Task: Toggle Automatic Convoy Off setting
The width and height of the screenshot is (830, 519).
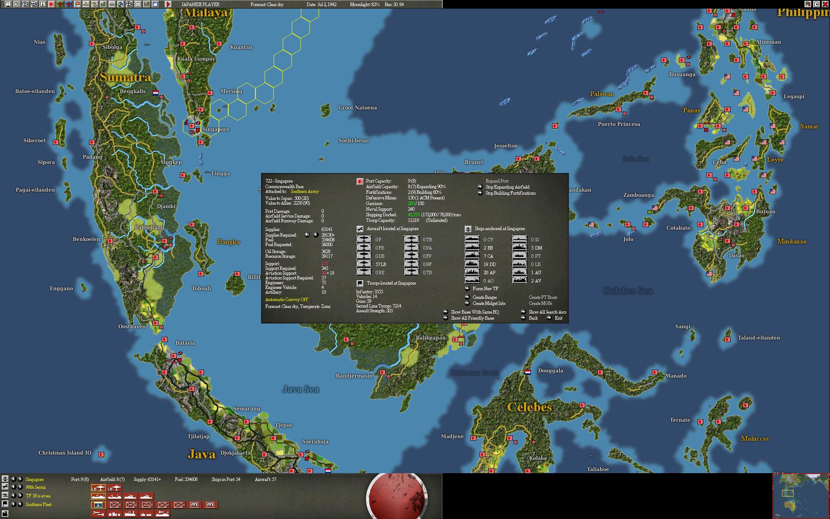Action: [286, 299]
